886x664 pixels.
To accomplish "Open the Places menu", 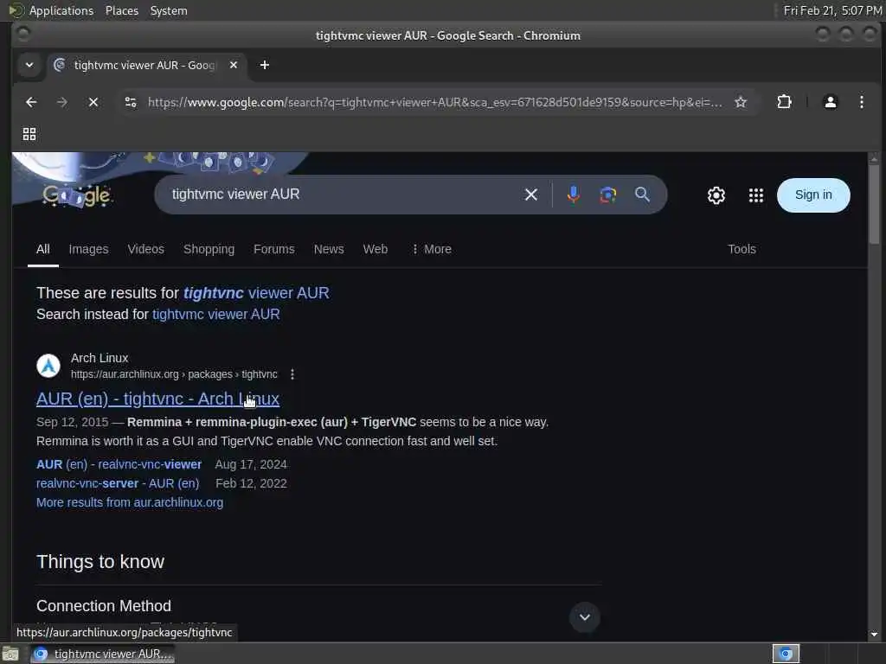I will [x=121, y=10].
